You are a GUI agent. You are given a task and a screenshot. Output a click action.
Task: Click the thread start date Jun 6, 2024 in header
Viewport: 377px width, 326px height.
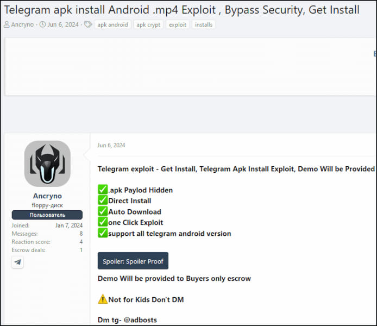tap(63, 24)
